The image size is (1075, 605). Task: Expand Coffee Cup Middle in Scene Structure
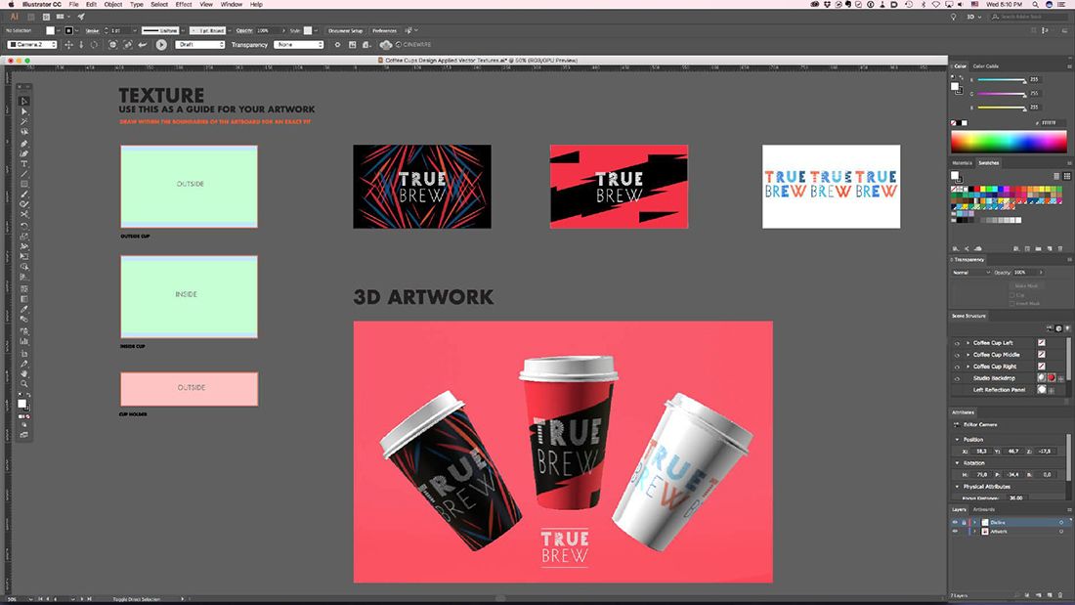tap(967, 355)
